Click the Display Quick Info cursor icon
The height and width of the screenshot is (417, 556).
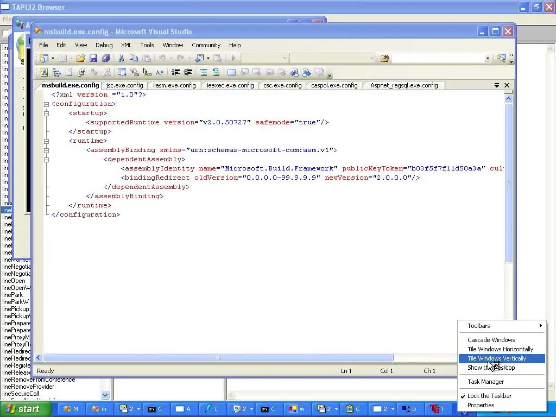(x=147, y=72)
